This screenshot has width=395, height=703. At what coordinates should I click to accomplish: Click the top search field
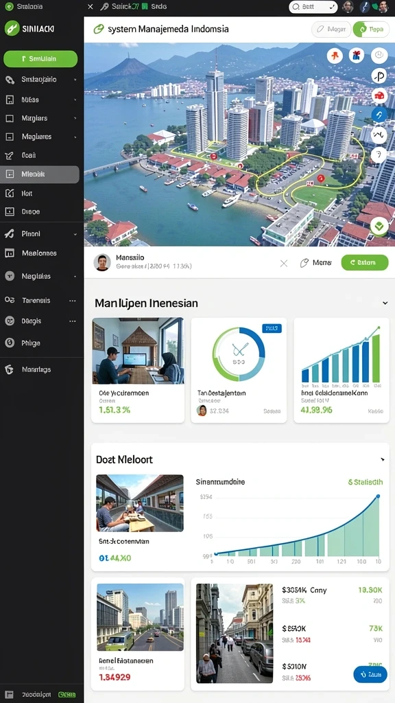click(313, 7)
